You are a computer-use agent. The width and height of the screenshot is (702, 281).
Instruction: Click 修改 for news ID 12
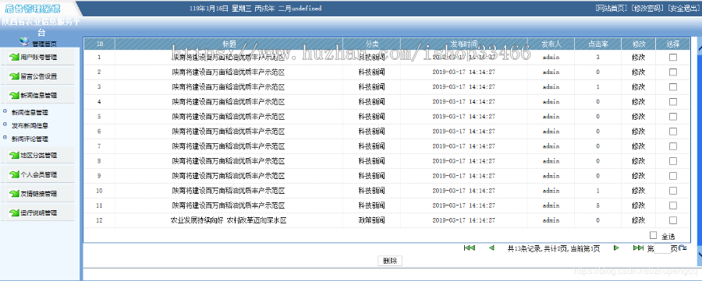point(638,220)
